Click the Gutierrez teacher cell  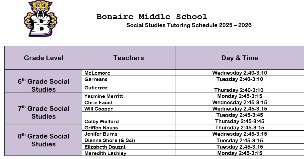pyautogui.click(x=96, y=88)
